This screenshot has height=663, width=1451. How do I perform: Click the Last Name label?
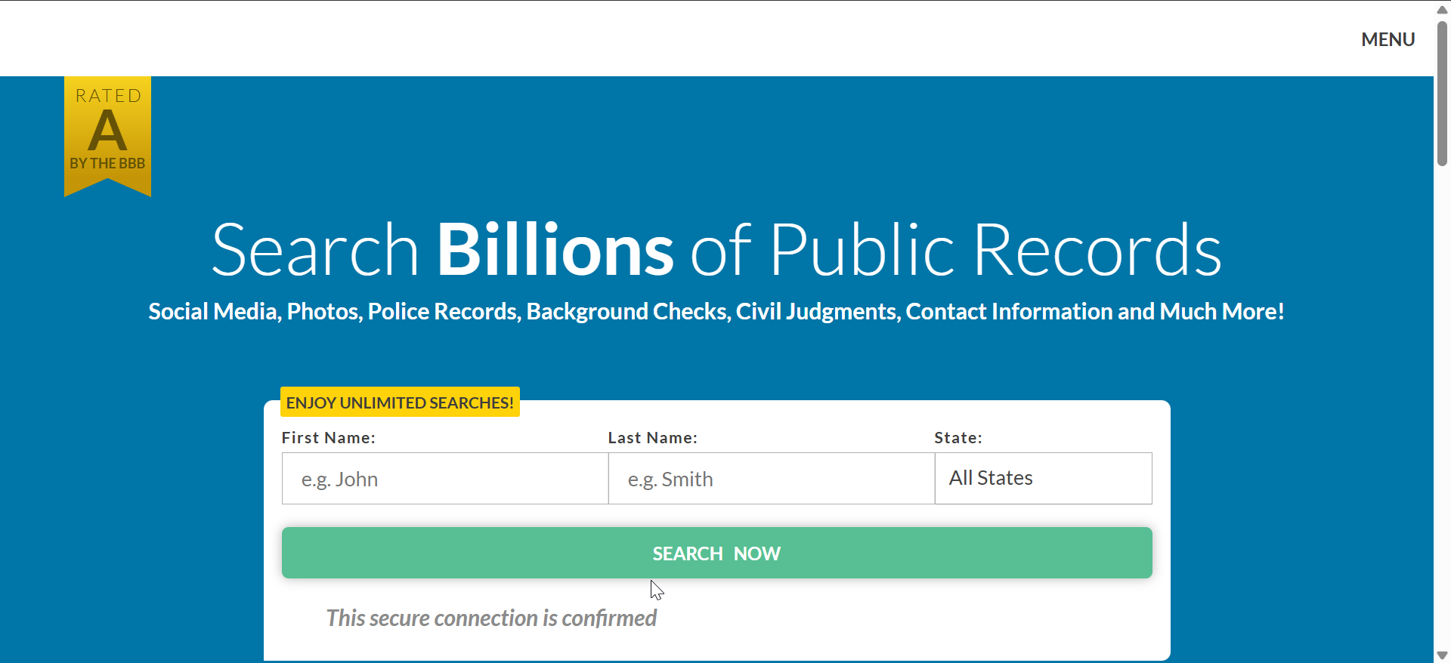tap(652, 438)
